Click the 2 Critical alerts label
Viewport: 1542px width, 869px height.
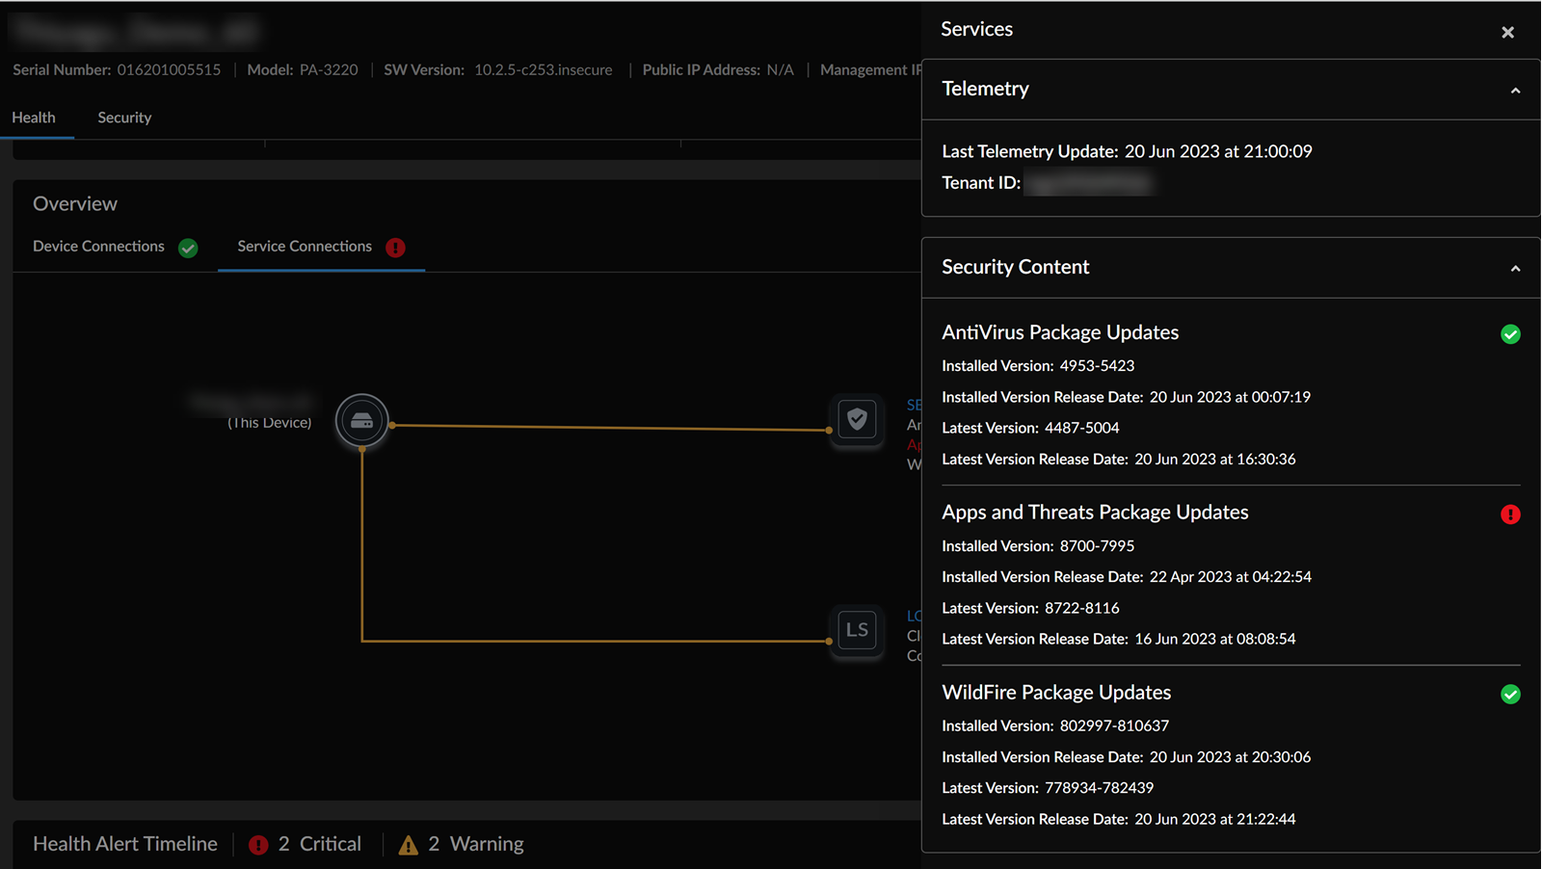tap(320, 844)
